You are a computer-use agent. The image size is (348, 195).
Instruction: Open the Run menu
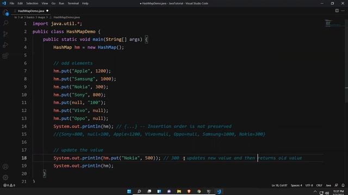[61, 3]
